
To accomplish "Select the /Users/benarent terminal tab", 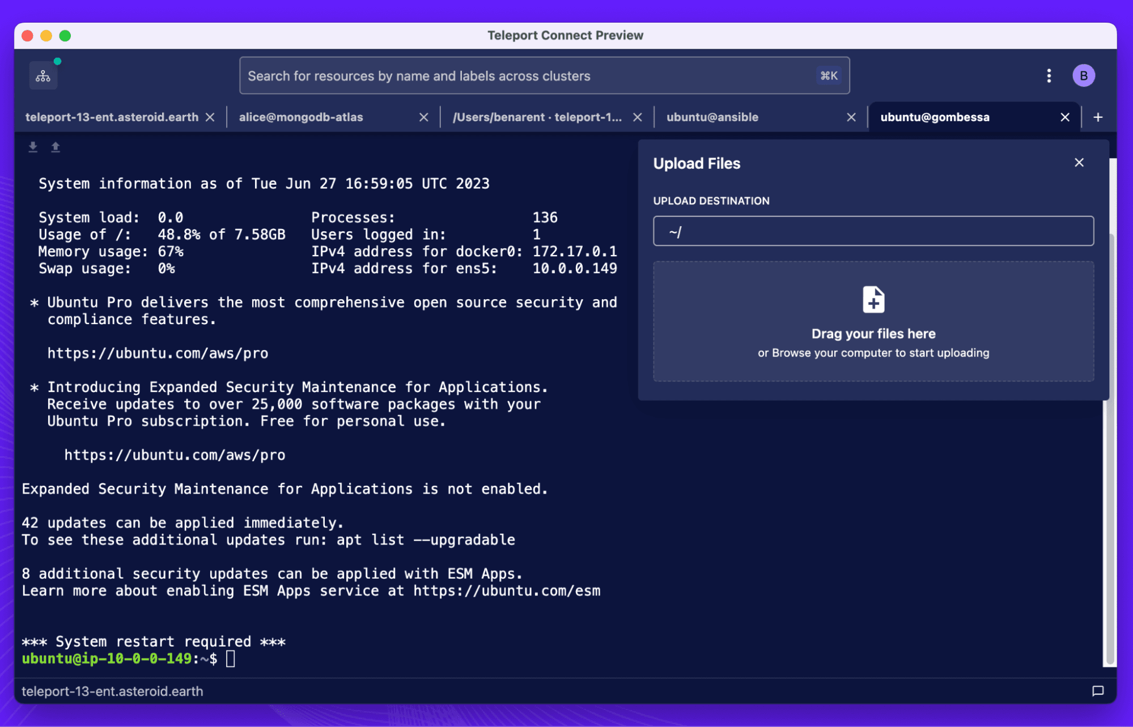I will (x=537, y=117).
